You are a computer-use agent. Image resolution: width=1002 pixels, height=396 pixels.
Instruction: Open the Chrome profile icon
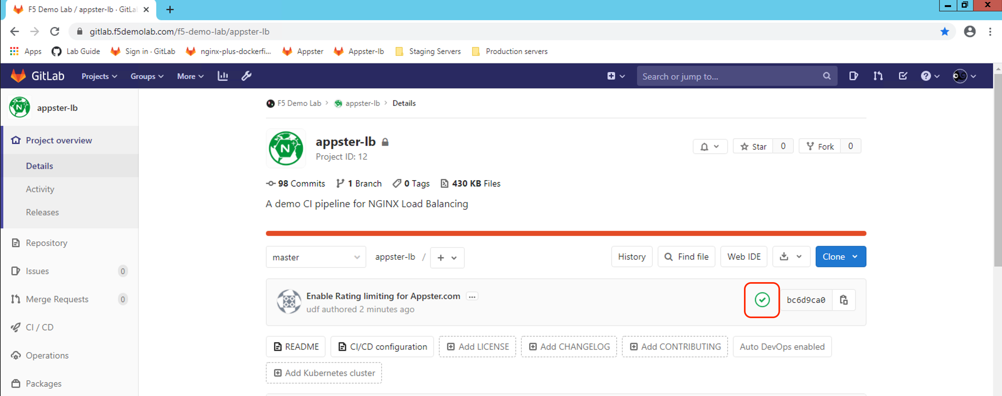[x=969, y=32]
